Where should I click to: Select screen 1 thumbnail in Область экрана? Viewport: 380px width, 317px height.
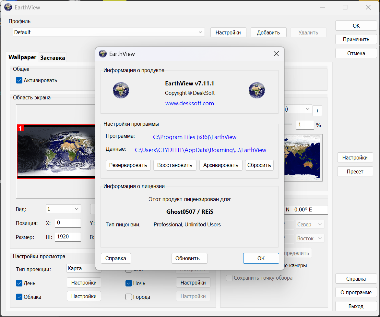pyautogui.click(x=56, y=152)
